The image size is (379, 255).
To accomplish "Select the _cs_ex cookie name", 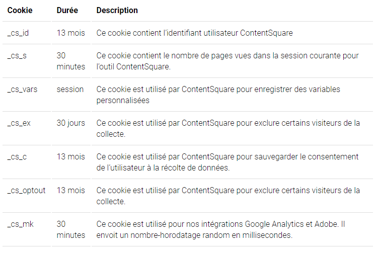I will (19, 123).
